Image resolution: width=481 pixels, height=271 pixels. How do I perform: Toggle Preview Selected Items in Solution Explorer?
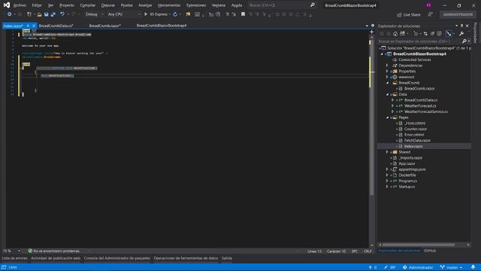[x=449, y=34]
